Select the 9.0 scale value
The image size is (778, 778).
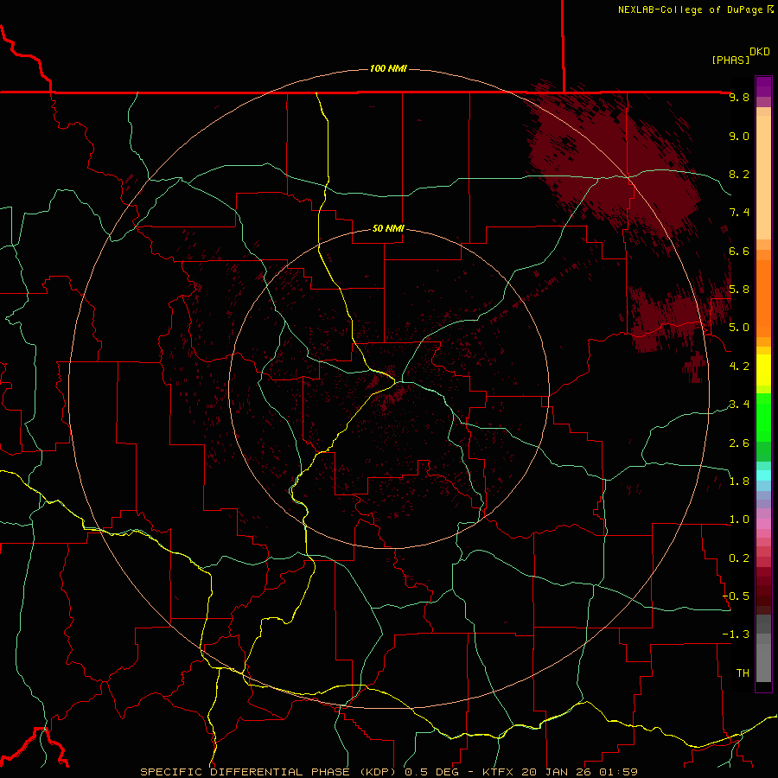click(739, 136)
